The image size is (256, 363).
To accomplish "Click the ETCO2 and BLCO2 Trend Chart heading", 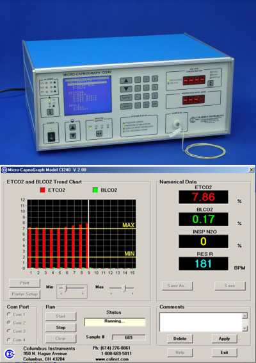I will [44, 181].
